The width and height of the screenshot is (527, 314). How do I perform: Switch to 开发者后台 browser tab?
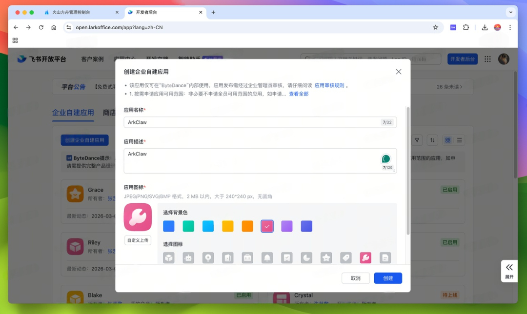pos(165,12)
